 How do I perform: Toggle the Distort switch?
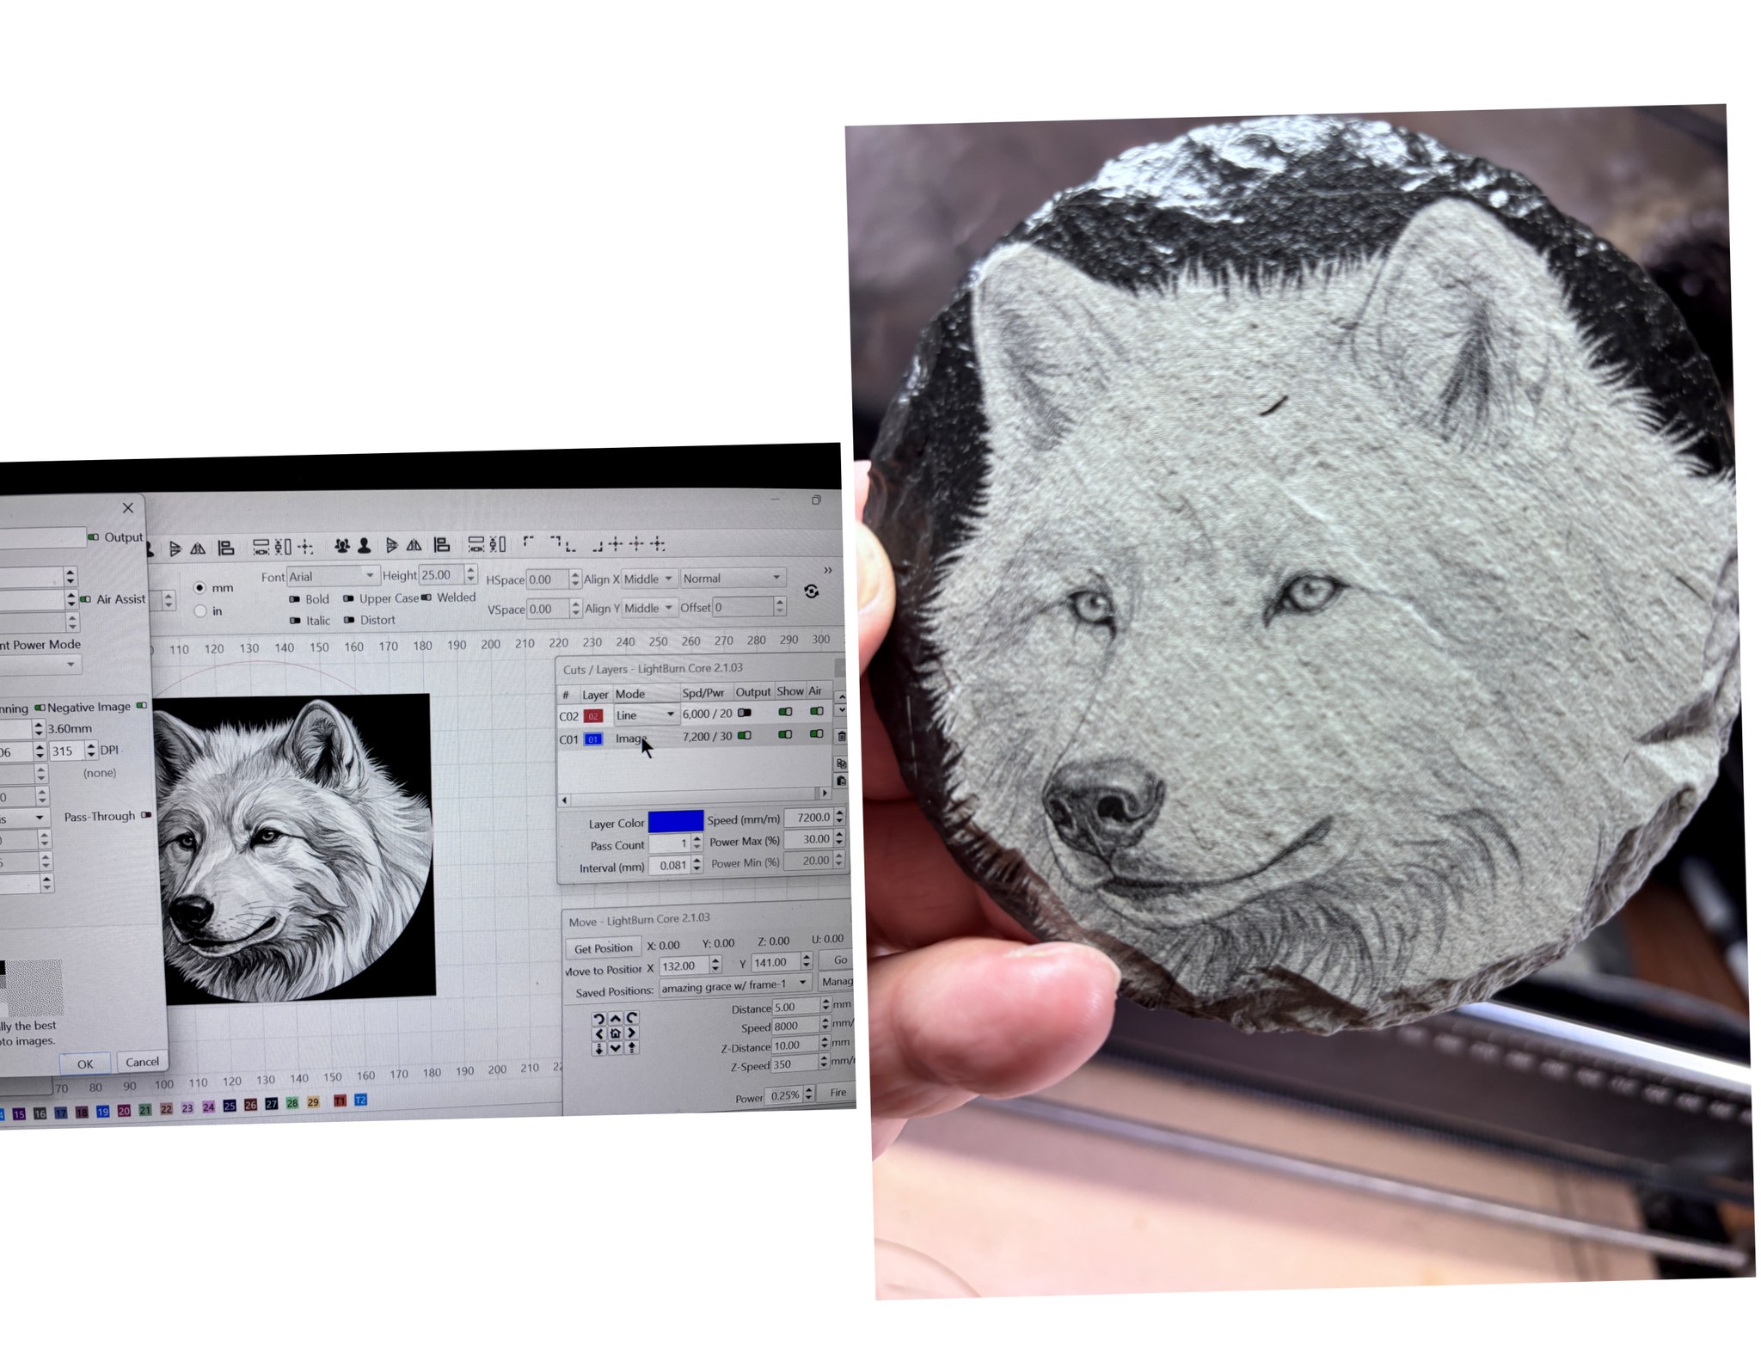(x=349, y=620)
